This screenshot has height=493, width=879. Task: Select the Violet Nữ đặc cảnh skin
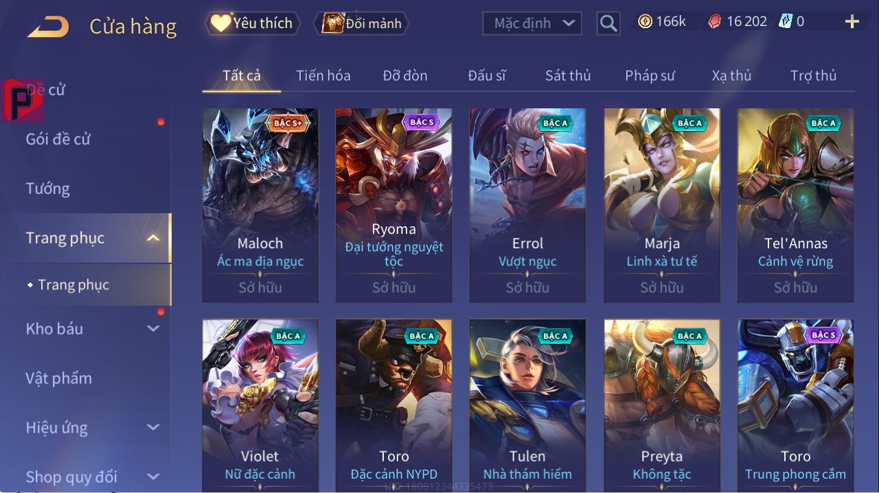click(x=260, y=405)
